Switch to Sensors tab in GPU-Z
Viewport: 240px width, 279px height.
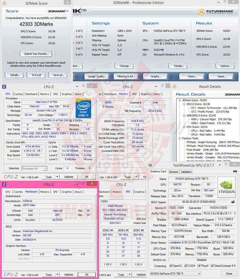coord(173,172)
